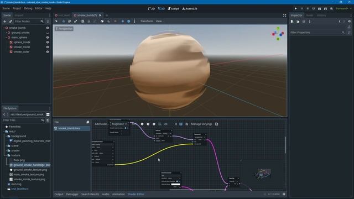Click the white Default Value color swatch
Image resolution: width=354 pixels, height=199 pixels.
tap(176, 184)
